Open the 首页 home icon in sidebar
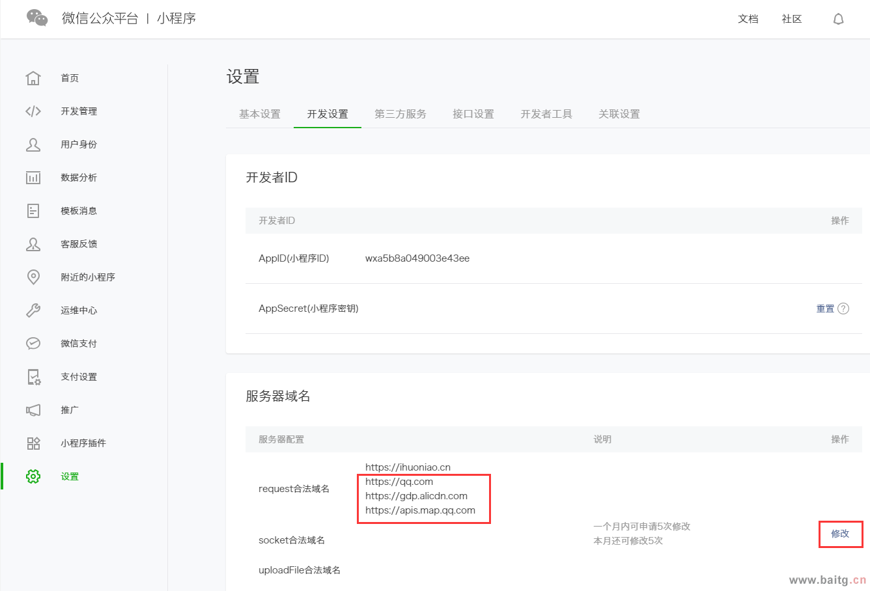Screen dimensions: 870x591 tap(33, 77)
